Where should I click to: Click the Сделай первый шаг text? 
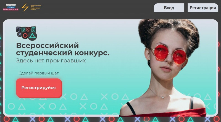click(x=39, y=73)
